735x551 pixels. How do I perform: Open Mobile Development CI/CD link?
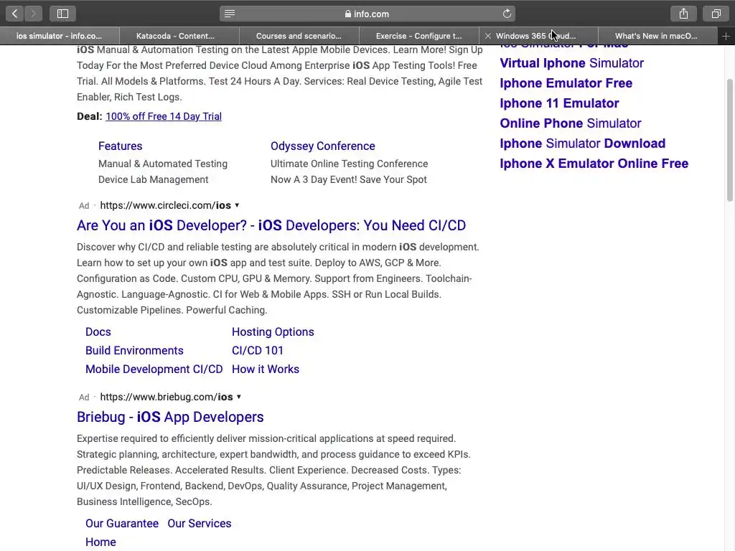click(154, 369)
